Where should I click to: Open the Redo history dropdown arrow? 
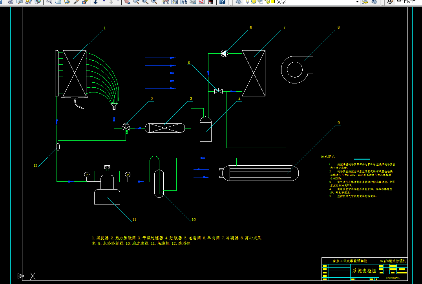(x=118, y=1)
